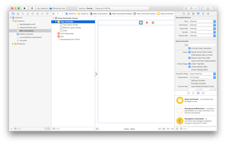
Task: Open the Debug navigator
Action: click(38, 14)
